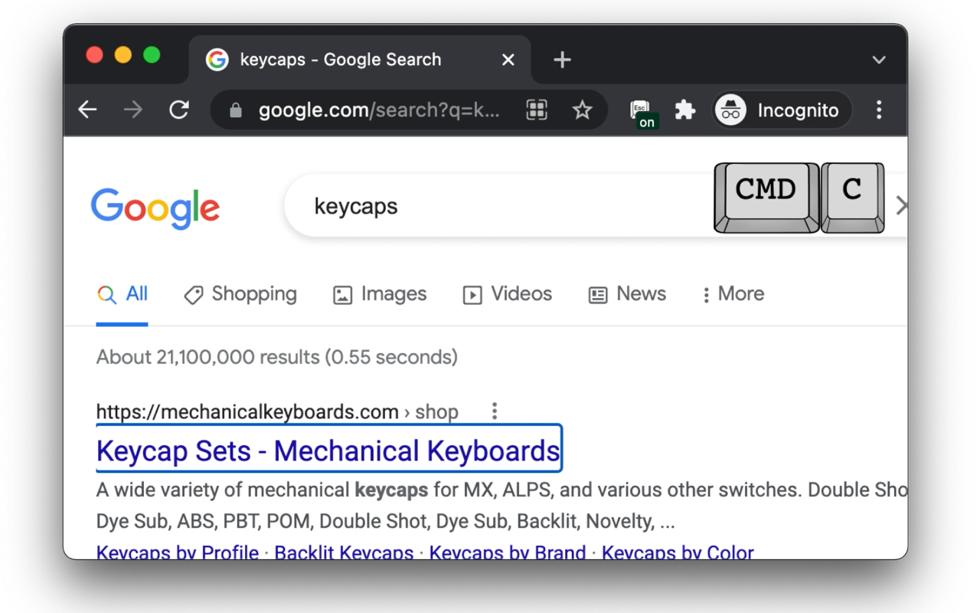980x613 pixels.
Task: Open Chrome's three-dot menu
Action: 879,110
